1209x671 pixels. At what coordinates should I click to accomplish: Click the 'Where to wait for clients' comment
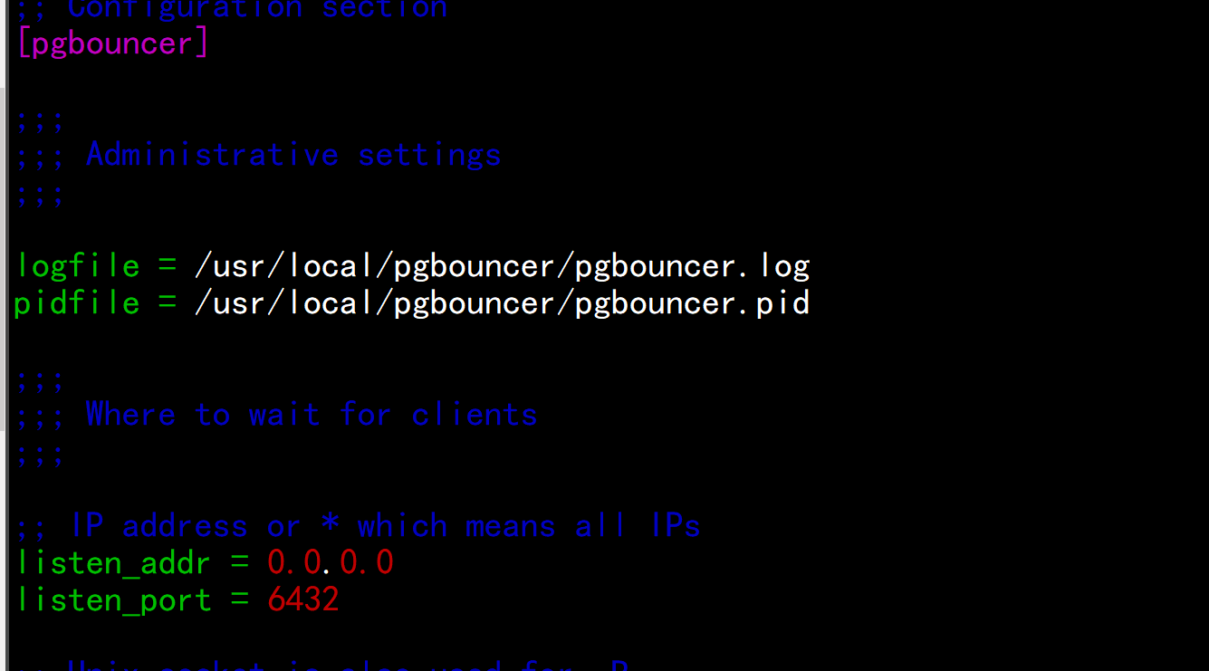tap(276, 415)
